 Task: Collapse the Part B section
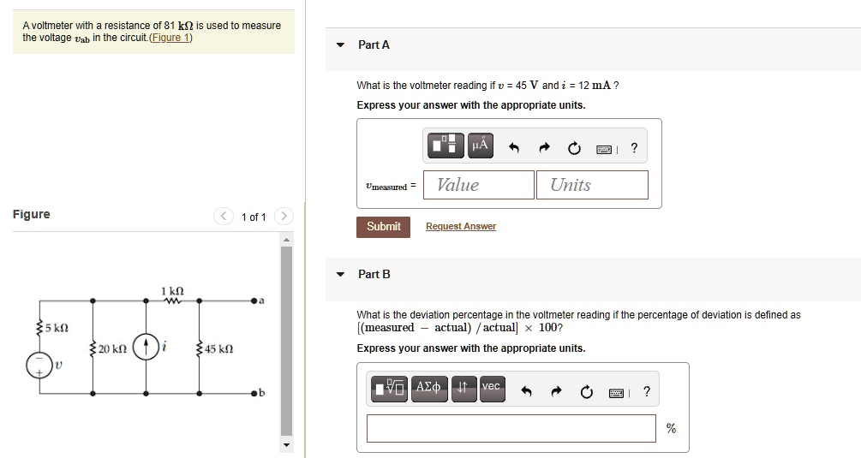coord(341,275)
